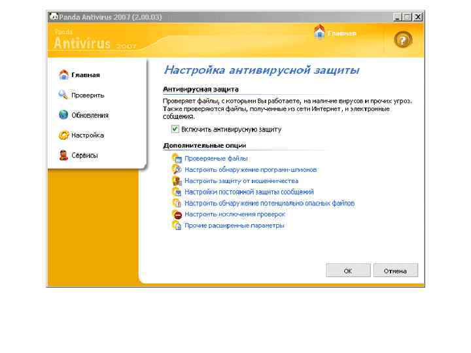Close the Panda Antivirus window

417,17
